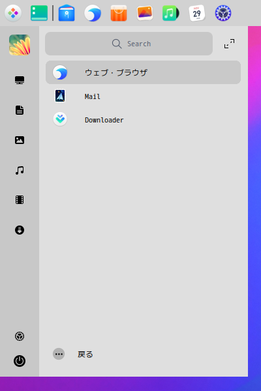Switch the launcher to fullscreen mode
The image size is (261, 391).
click(229, 44)
